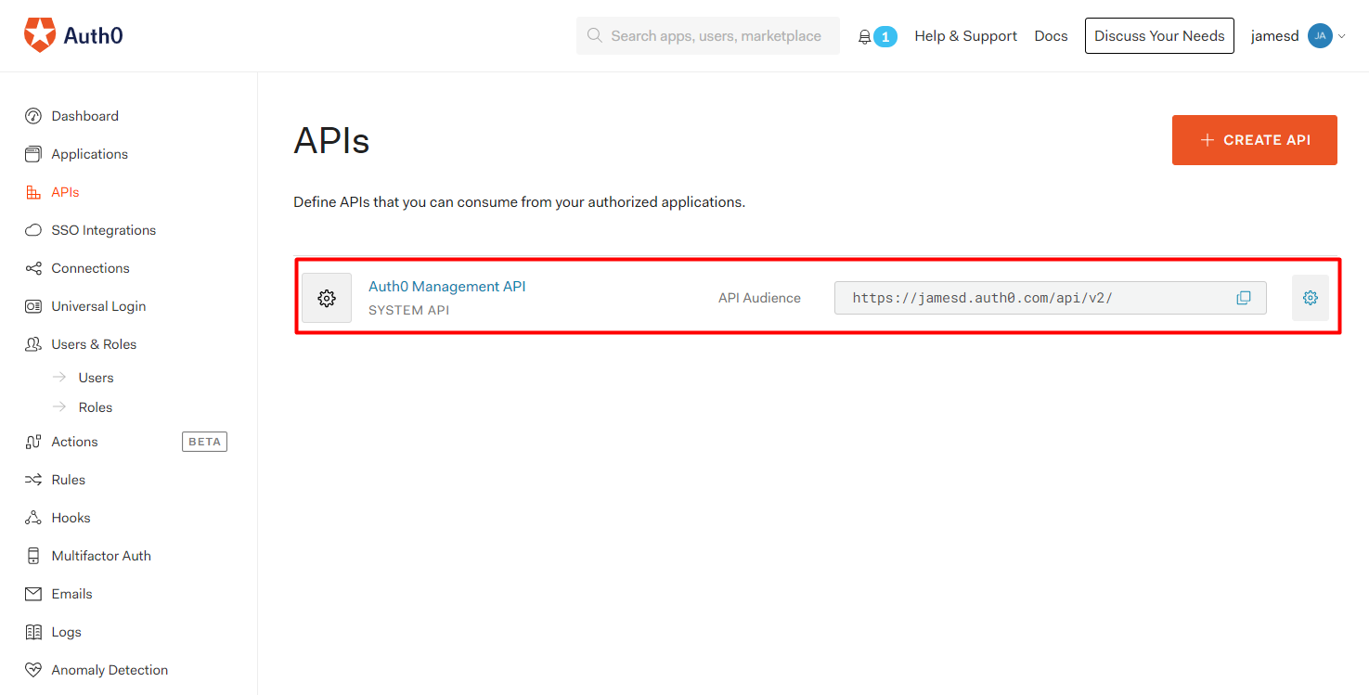Click the SSO Integrations cloud icon

coord(33,230)
